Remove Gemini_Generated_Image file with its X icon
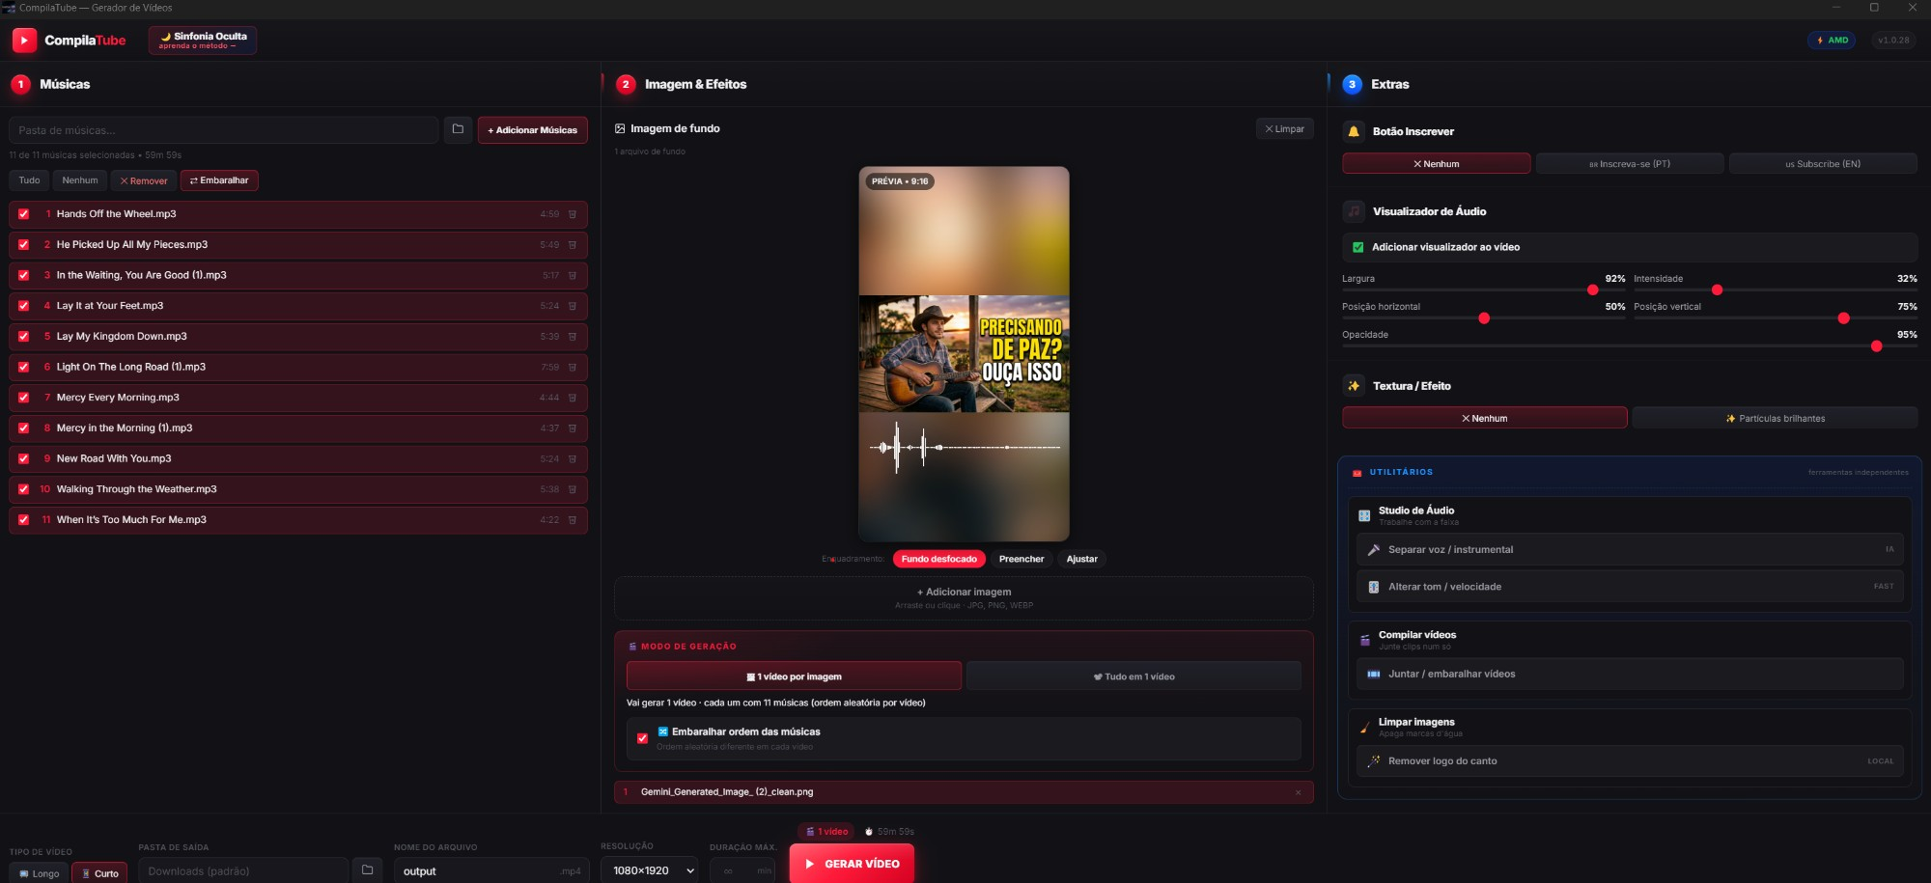This screenshot has height=883, width=1931. pyautogui.click(x=1298, y=792)
